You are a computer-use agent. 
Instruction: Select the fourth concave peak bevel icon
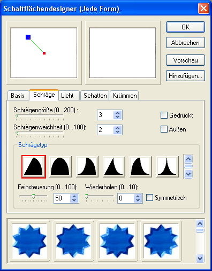[x=114, y=167]
